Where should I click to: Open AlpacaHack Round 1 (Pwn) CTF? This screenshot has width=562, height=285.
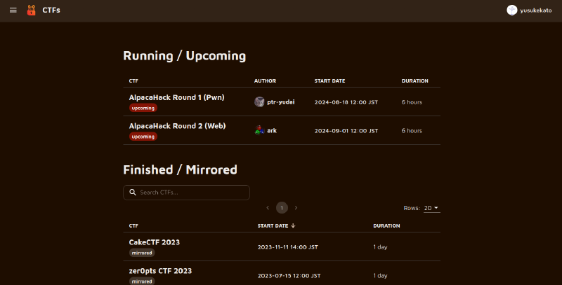click(176, 97)
